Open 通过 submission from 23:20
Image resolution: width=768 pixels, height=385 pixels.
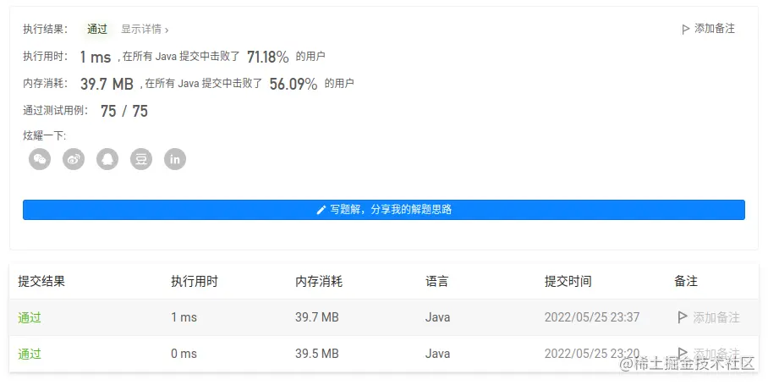pyautogui.click(x=30, y=354)
